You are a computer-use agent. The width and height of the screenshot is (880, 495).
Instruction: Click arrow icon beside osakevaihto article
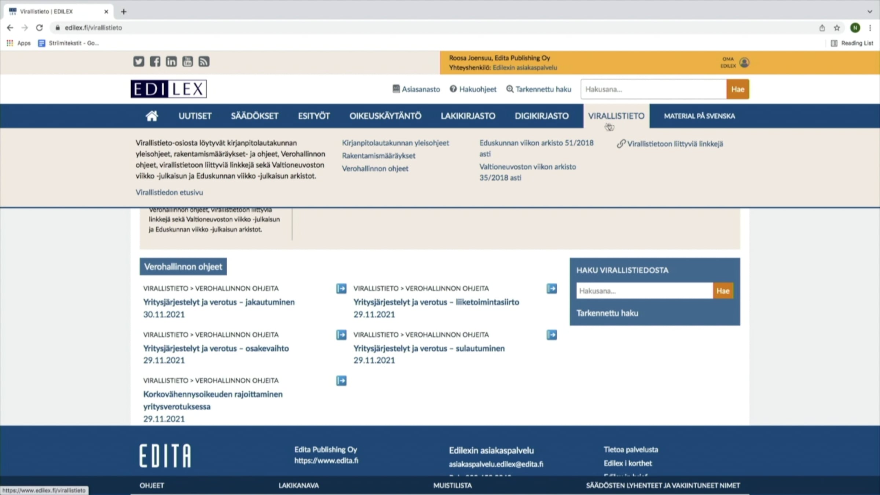coord(341,335)
